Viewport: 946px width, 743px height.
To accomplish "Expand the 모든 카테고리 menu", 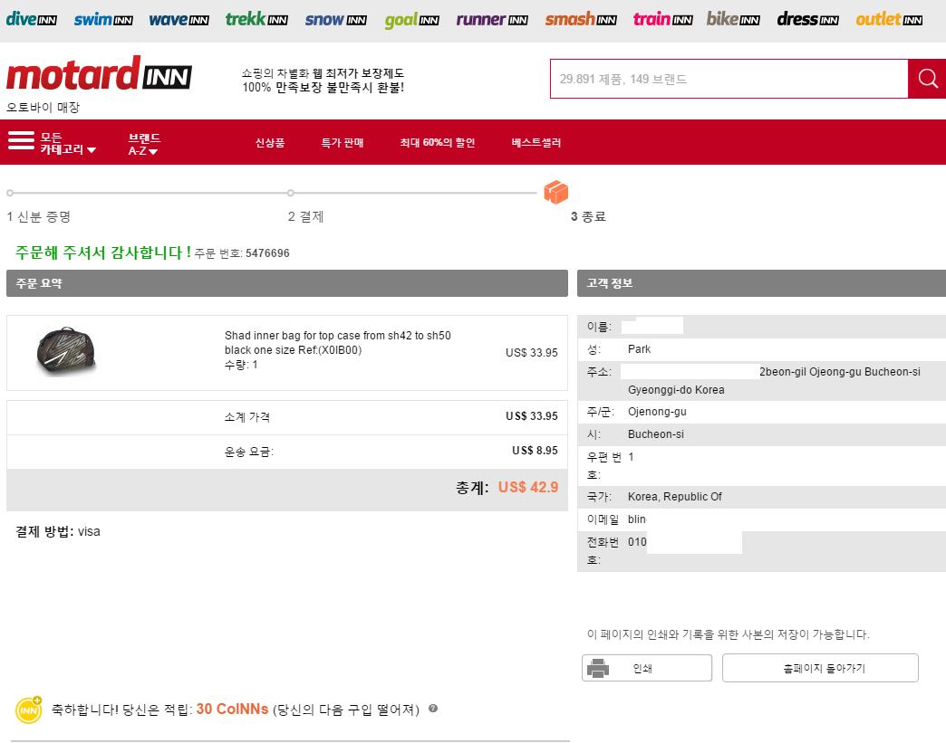I will [x=53, y=143].
